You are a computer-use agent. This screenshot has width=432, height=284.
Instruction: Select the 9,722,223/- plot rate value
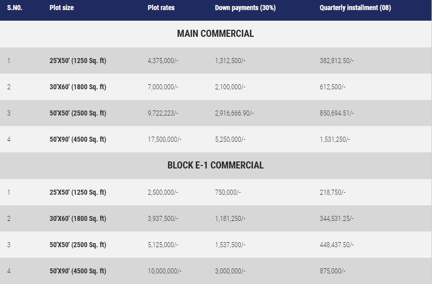tap(163, 113)
